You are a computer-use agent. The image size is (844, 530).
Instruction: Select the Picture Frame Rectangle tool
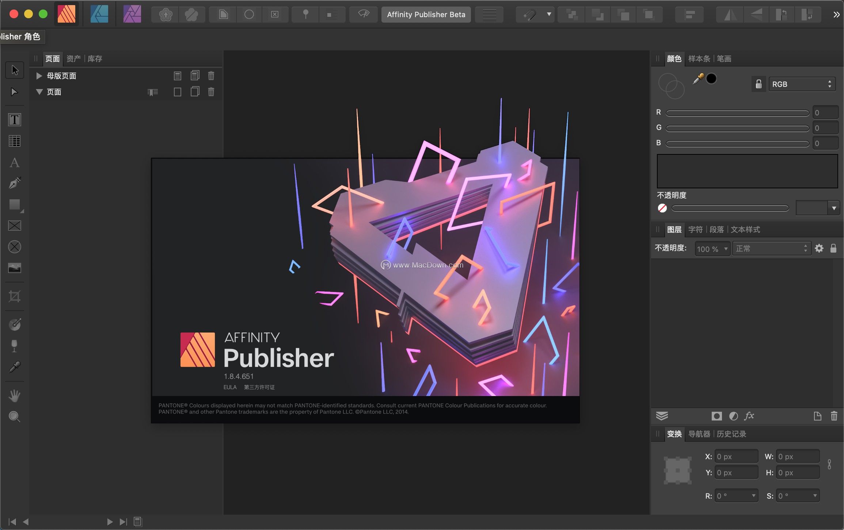(x=15, y=226)
